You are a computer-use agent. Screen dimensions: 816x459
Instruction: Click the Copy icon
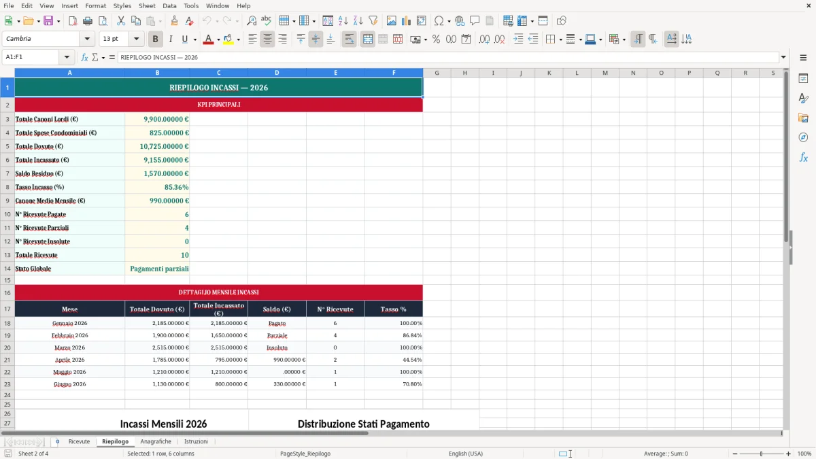pos(136,21)
